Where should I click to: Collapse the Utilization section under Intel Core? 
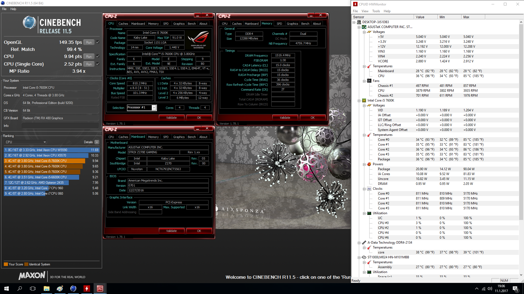tap(364, 213)
